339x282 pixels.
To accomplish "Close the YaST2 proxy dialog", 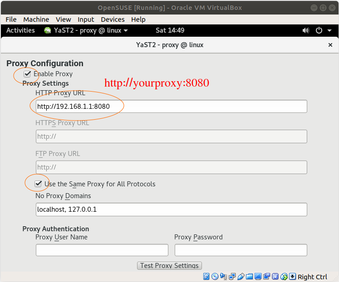I will (x=330, y=45).
